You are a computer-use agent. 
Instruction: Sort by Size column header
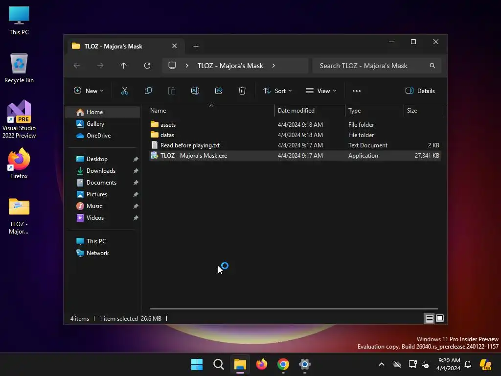(424, 111)
